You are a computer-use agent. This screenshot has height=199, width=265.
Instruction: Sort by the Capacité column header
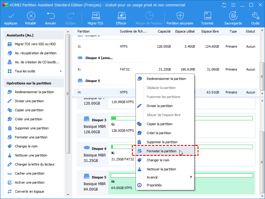click(164, 31)
